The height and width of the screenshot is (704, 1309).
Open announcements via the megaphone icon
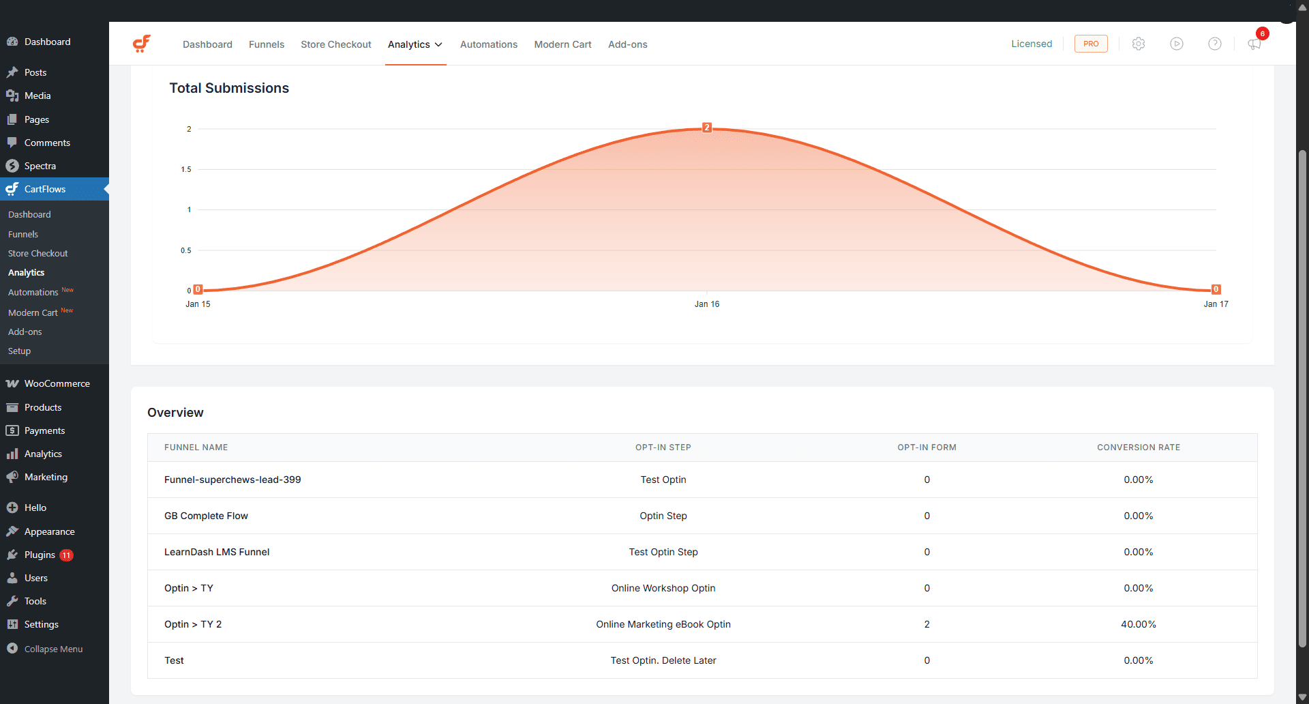[x=1254, y=45]
